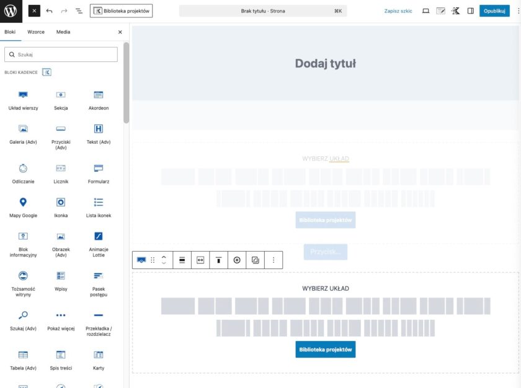Open document overview list icon
Viewport: 521px width, 388px height.
tap(79, 11)
